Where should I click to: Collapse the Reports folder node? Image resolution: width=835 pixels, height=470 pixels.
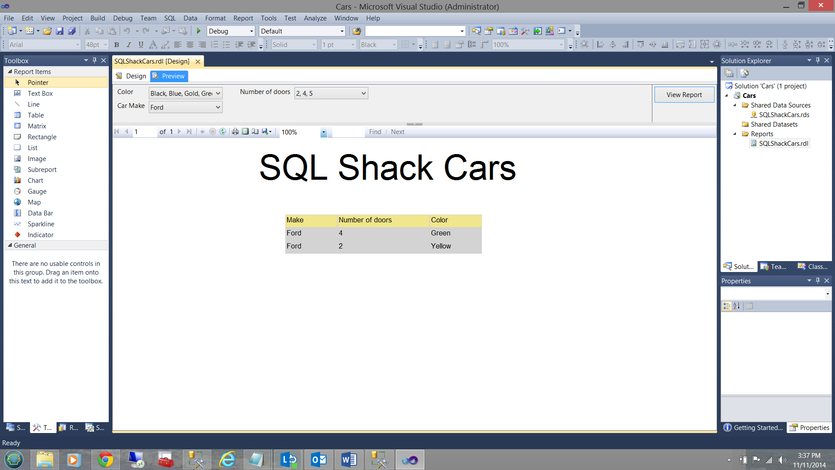[x=735, y=134]
